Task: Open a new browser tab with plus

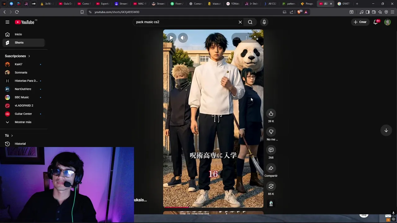Action: tap(357, 4)
